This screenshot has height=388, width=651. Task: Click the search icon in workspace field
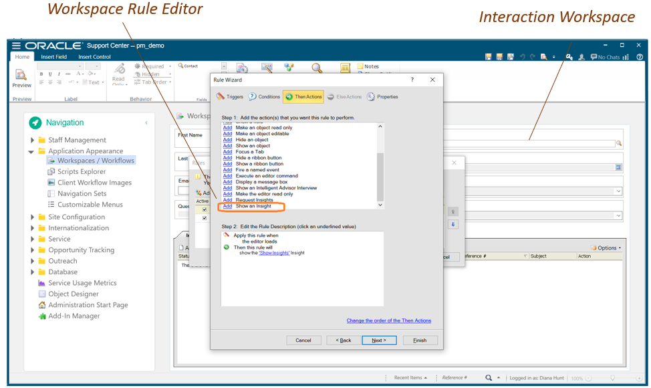pyautogui.click(x=619, y=143)
